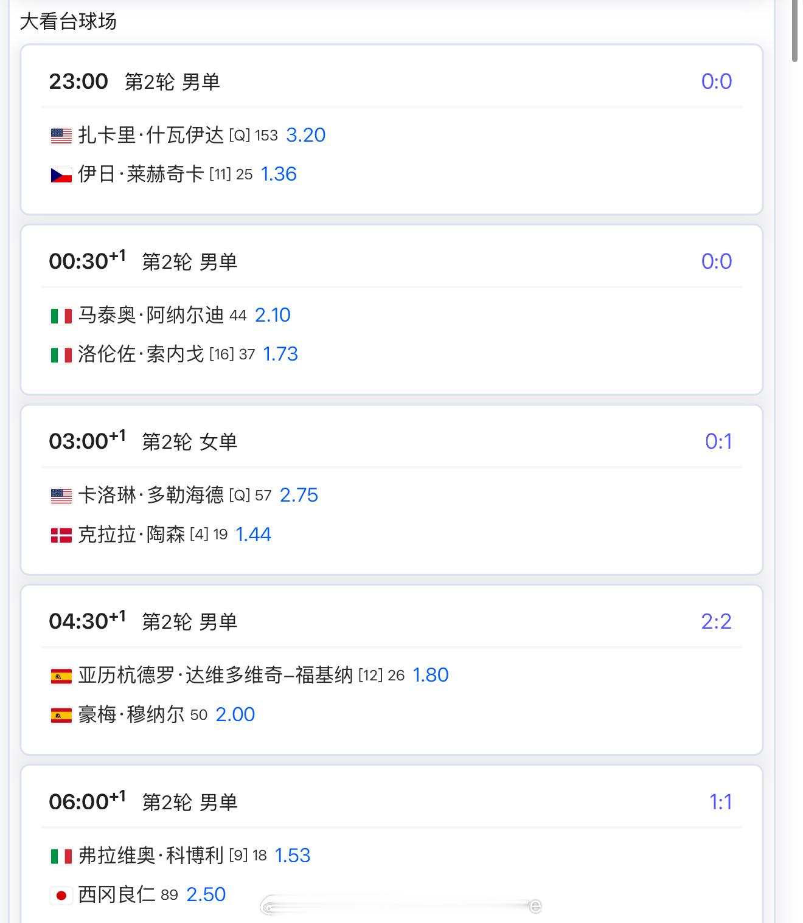Click the 0:1 head-to-head in women's match
Screen dimensions: 803x923
tap(718, 441)
